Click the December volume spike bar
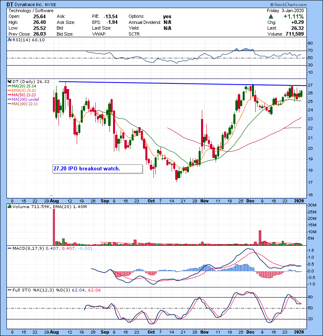 tap(260, 238)
